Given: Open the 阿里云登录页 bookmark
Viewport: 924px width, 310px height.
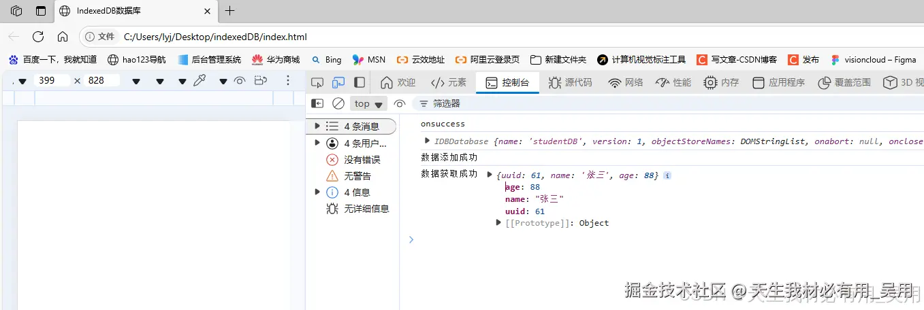Looking at the screenshot, I should tap(488, 60).
